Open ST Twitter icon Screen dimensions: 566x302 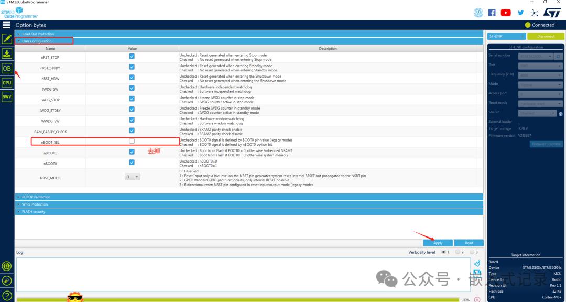coord(520,13)
